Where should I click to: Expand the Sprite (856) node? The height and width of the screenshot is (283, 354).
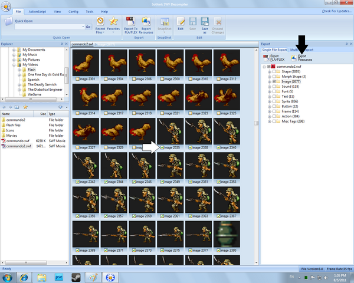(x=270, y=101)
